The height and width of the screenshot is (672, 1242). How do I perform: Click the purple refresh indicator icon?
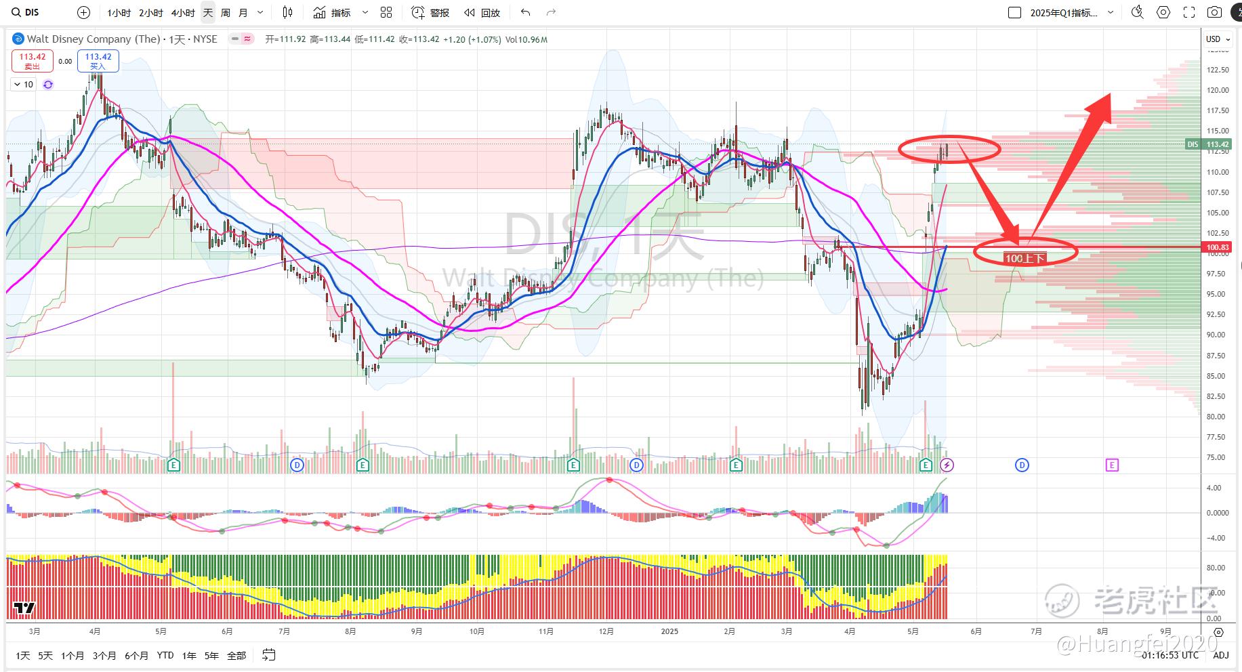[x=48, y=85]
